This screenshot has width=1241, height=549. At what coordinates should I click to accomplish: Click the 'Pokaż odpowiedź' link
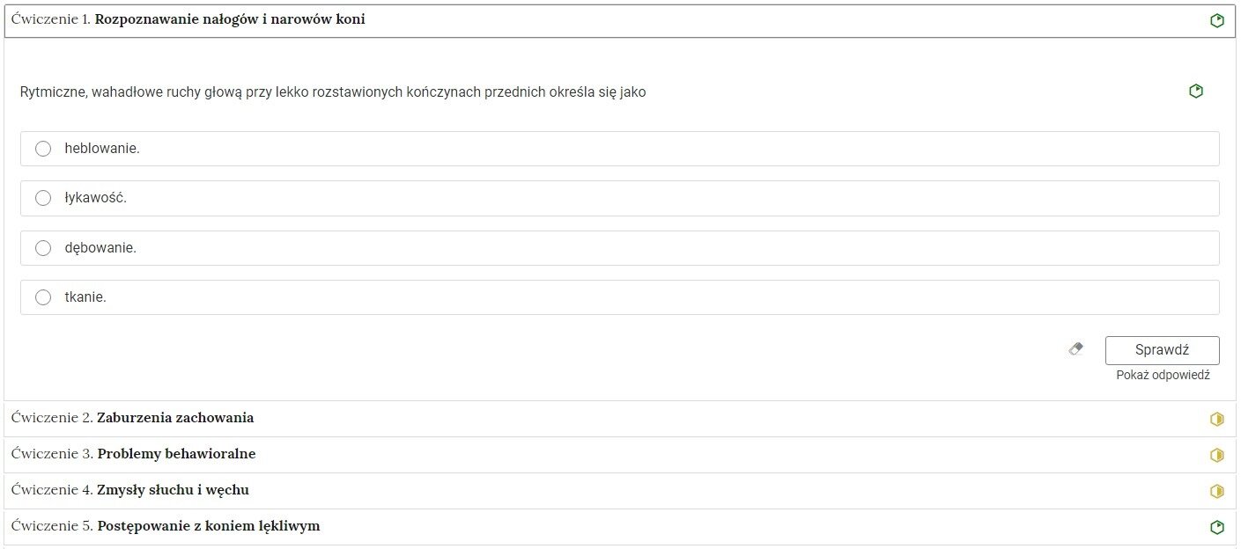point(1163,375)
